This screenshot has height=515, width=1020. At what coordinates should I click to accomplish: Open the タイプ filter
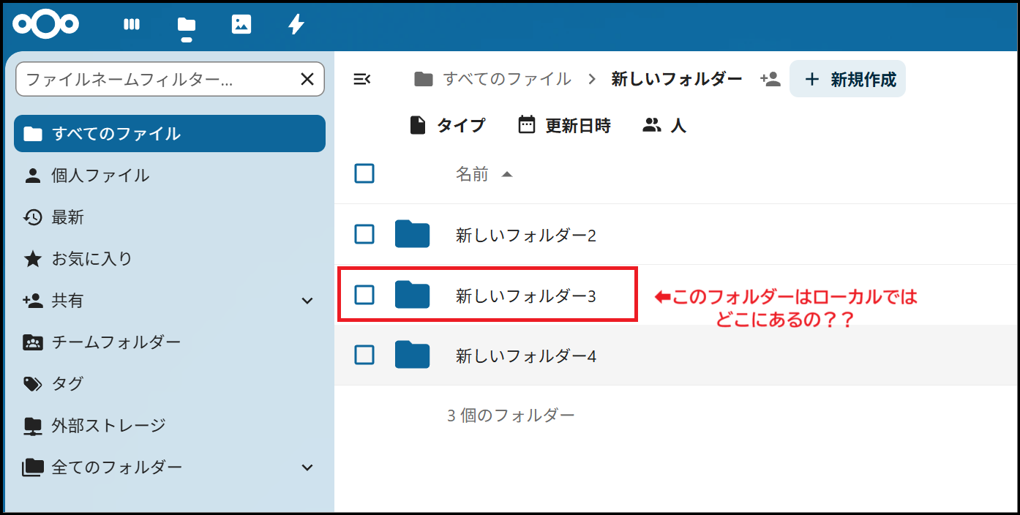click(447, 126)
